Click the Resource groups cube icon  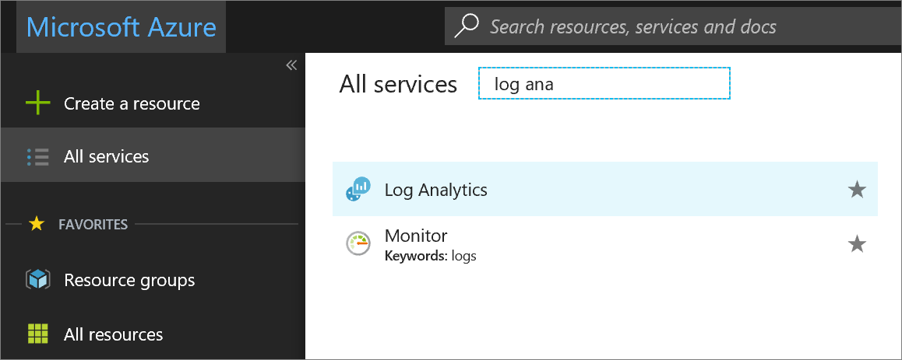37,280
